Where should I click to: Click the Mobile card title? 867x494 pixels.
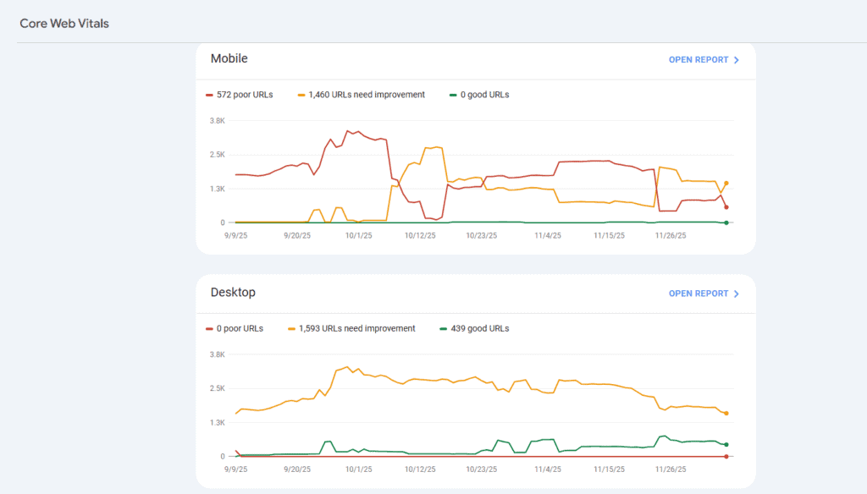(229, 58)
